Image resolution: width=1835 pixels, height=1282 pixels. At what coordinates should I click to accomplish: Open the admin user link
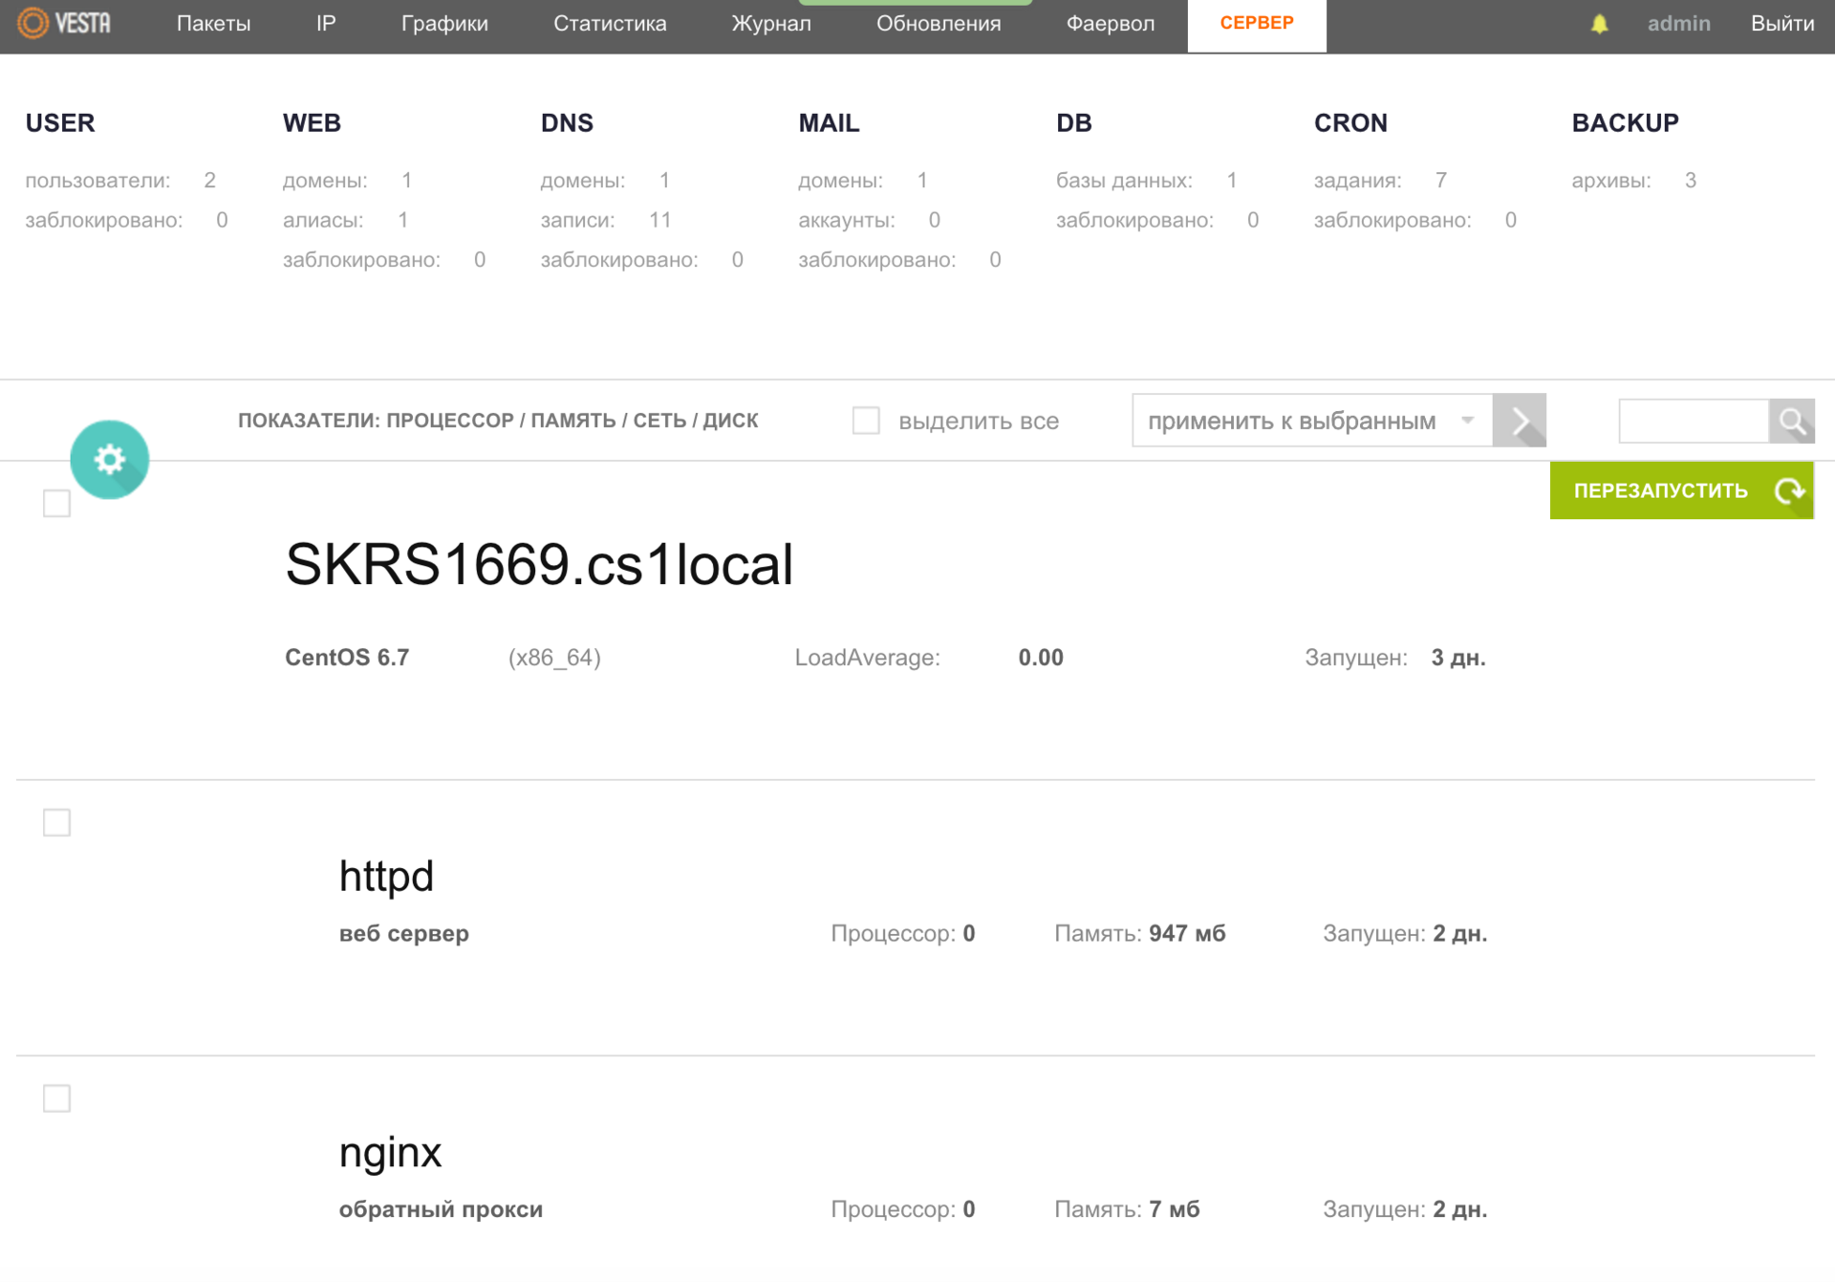pyautogui.click(x=1678, y=24)
